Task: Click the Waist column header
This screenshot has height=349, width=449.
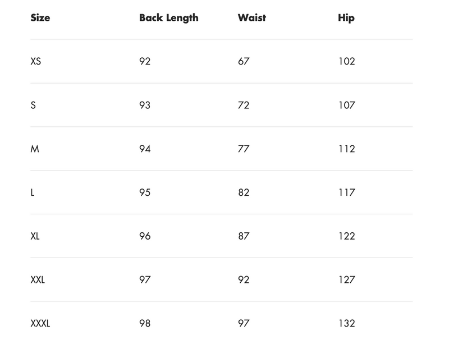Action: [x=251, y=18]
